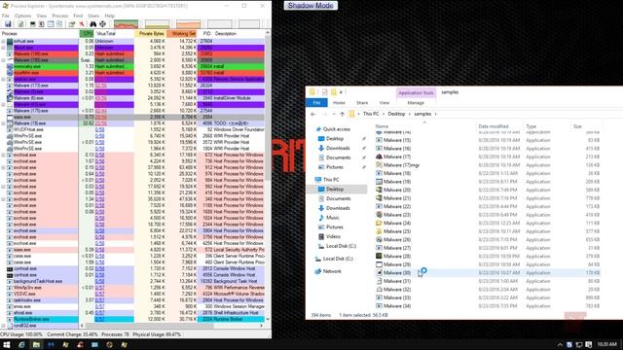
Task: Sort files by the Date modified column
Action: (494, 126)
